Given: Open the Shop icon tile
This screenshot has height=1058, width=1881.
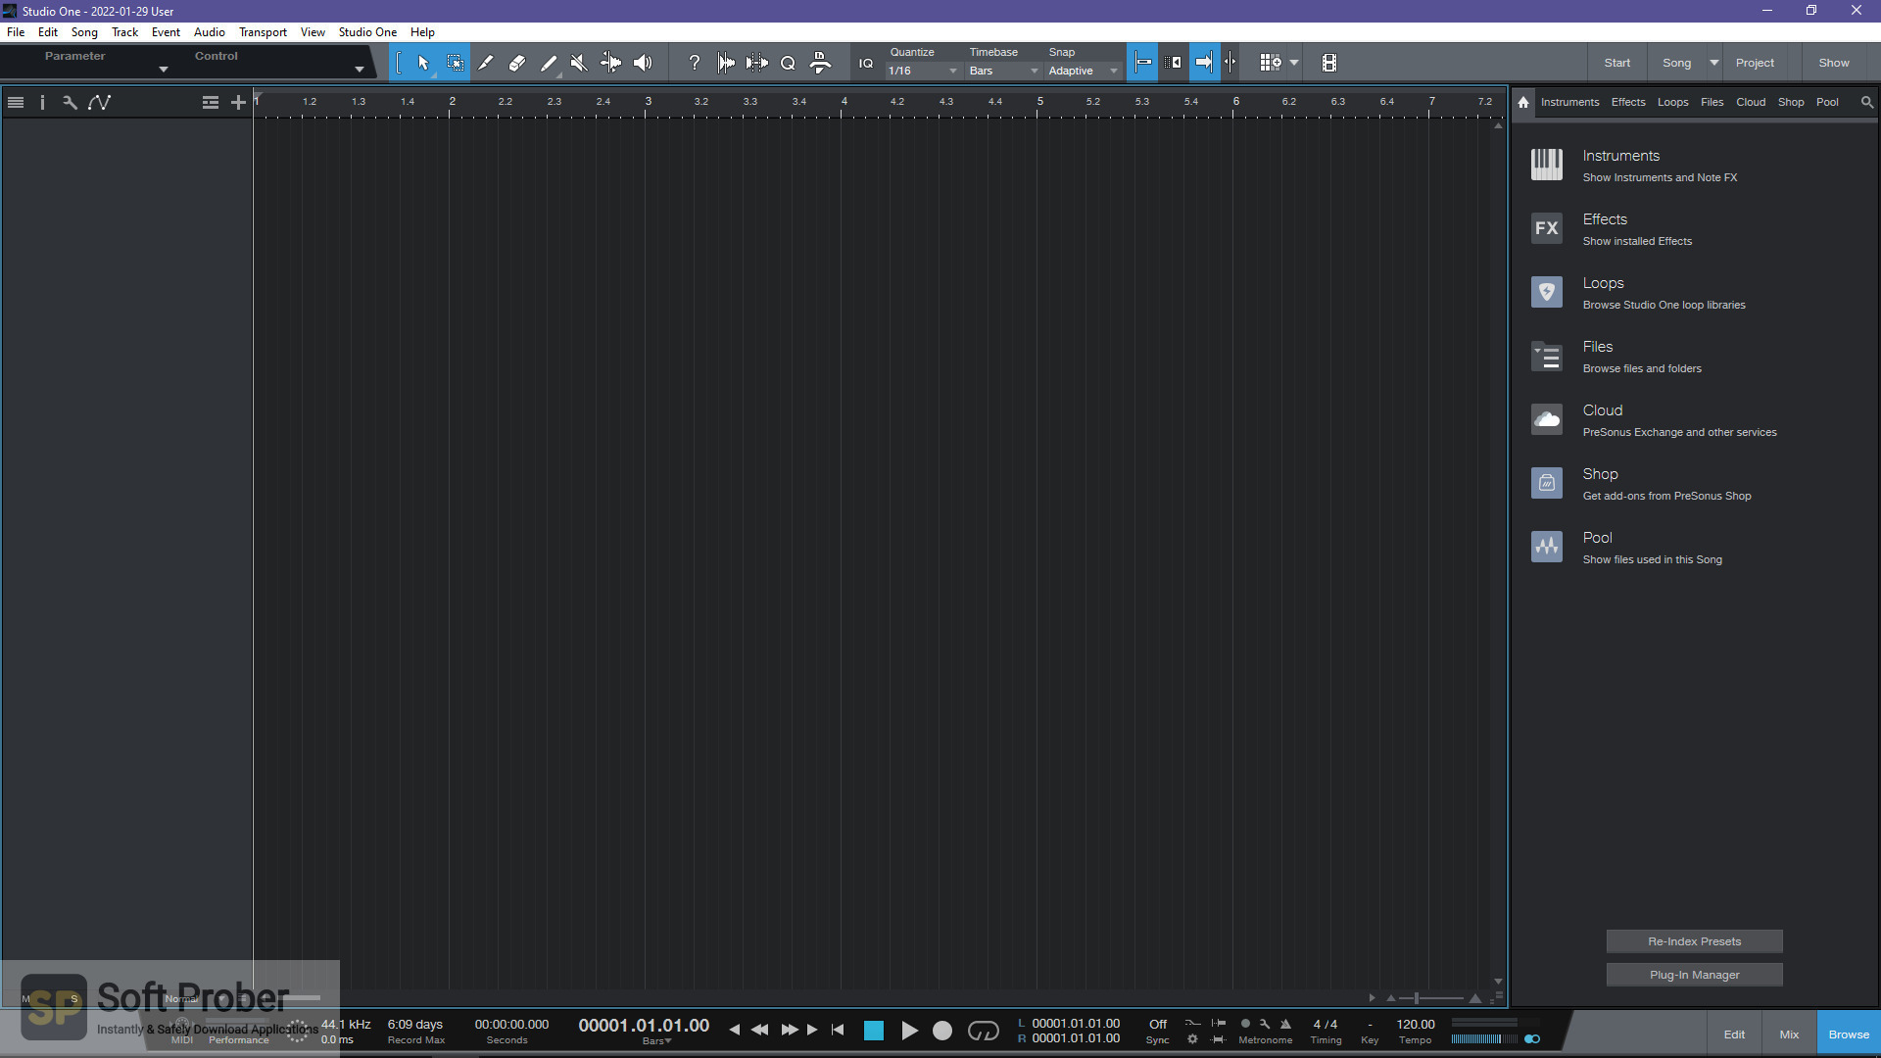Looking at the screenshot, I should tap(1547, 483).
